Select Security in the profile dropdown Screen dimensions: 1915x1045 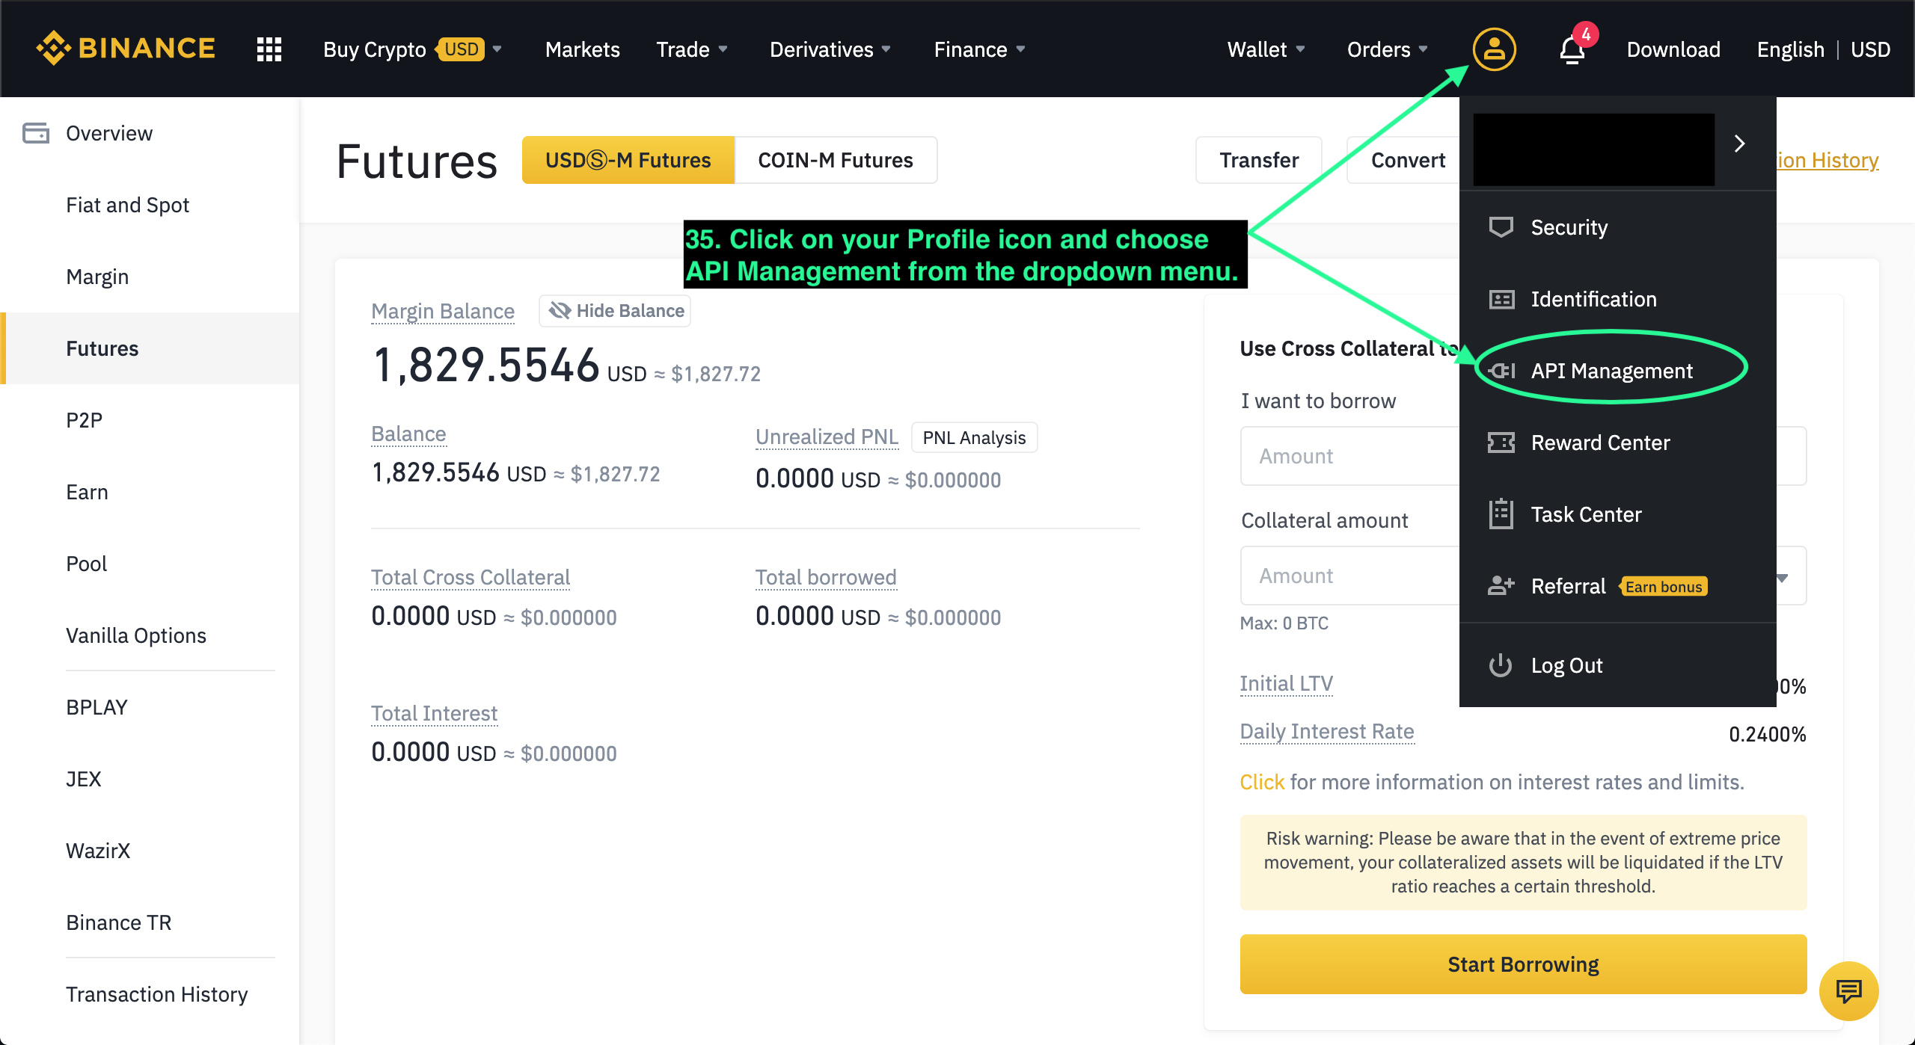[1568, 227]
